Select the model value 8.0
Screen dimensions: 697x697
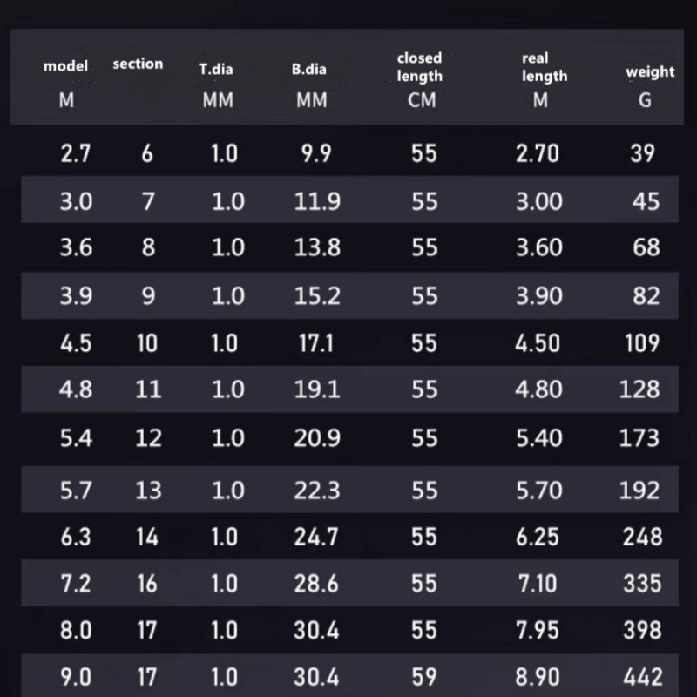tap(76, 630)
